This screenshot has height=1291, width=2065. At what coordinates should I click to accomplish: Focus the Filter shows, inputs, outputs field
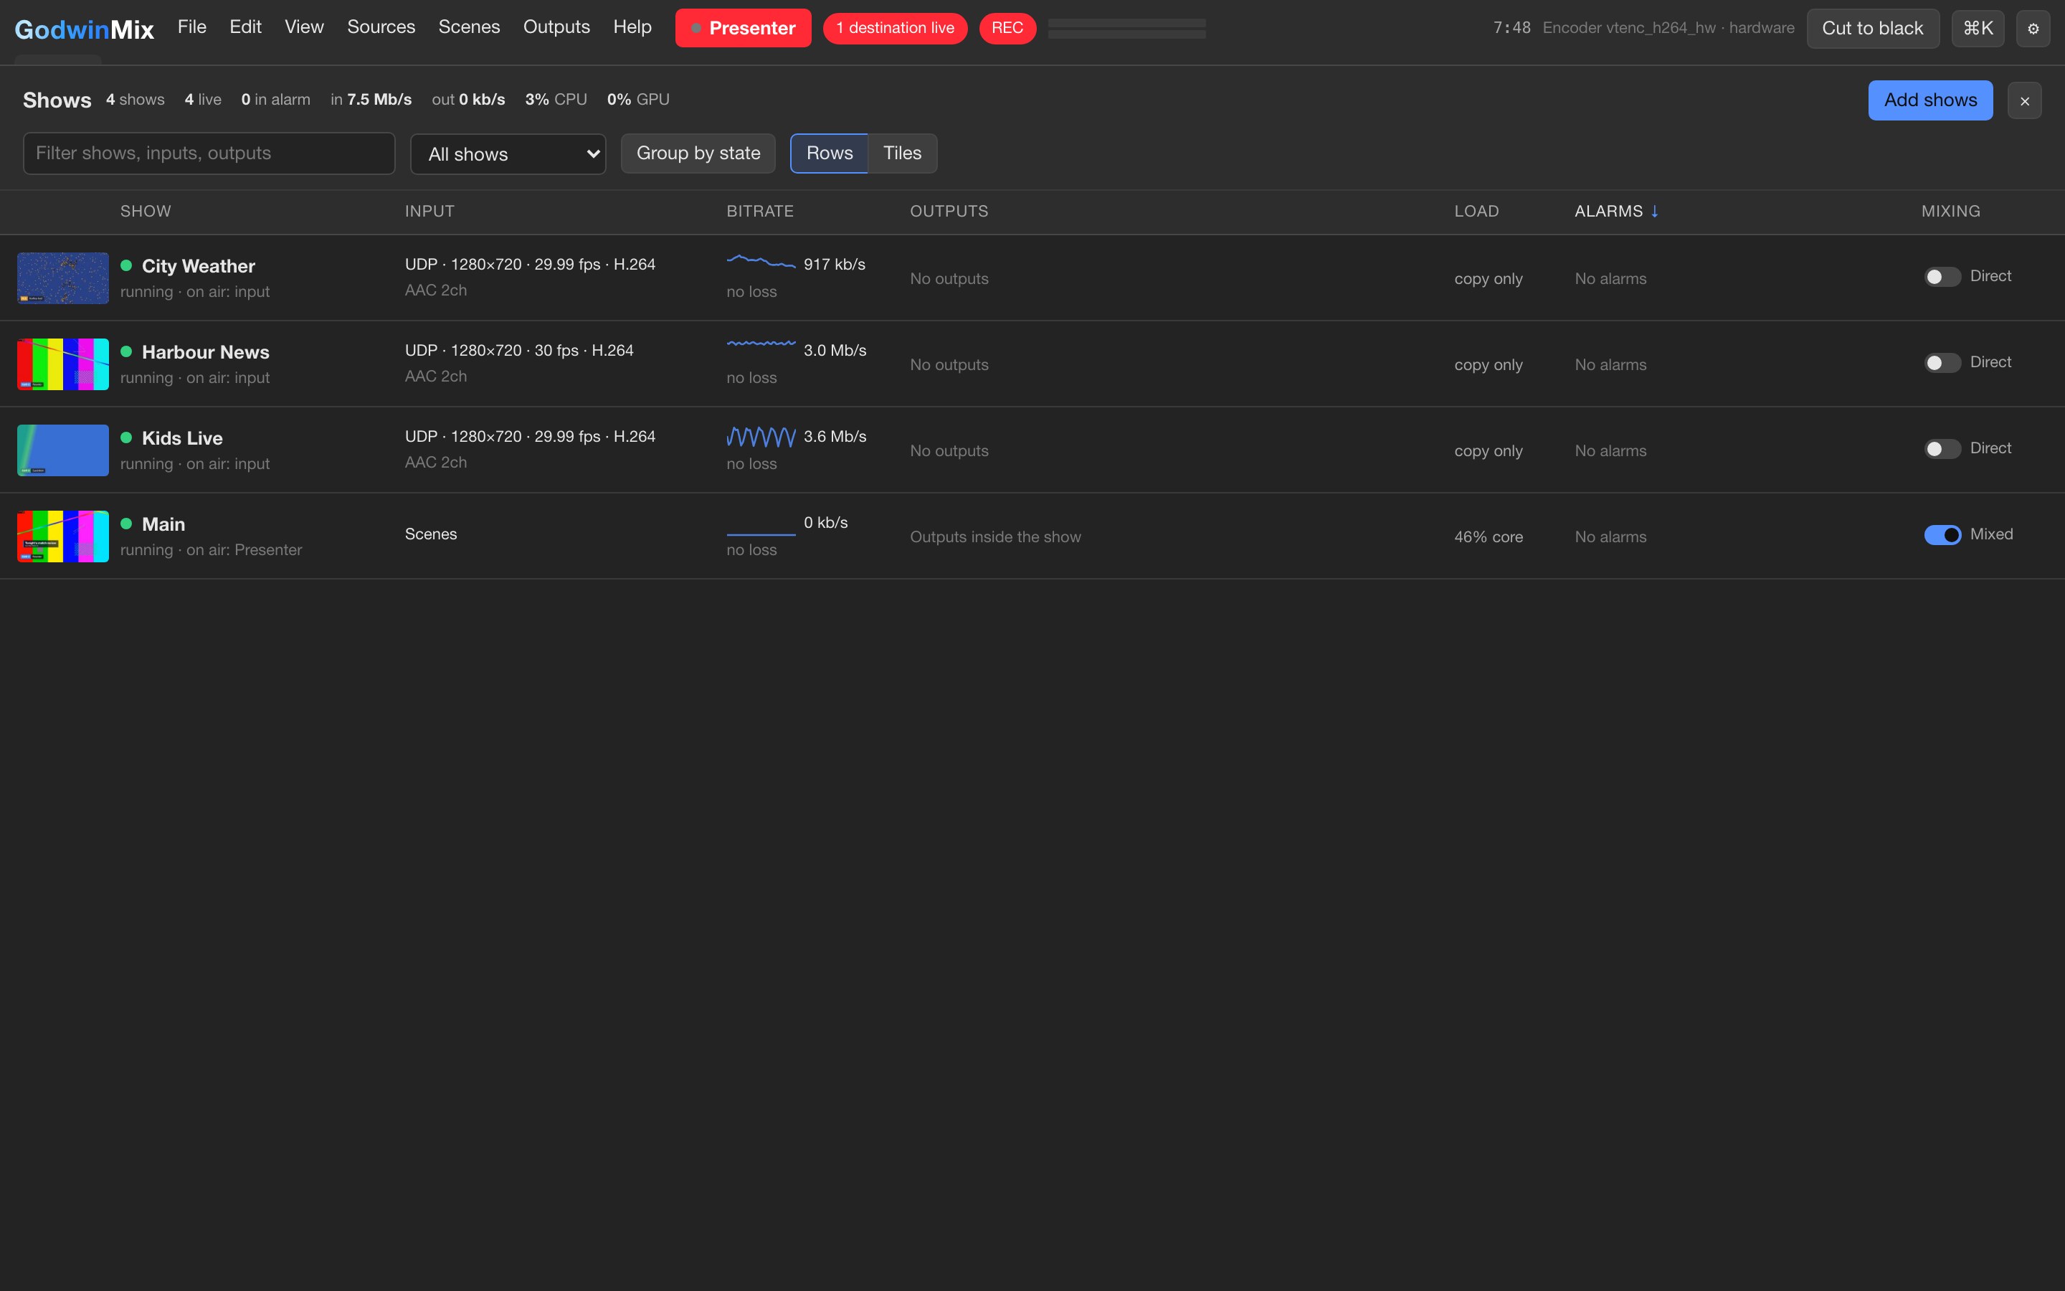point(209,153)
